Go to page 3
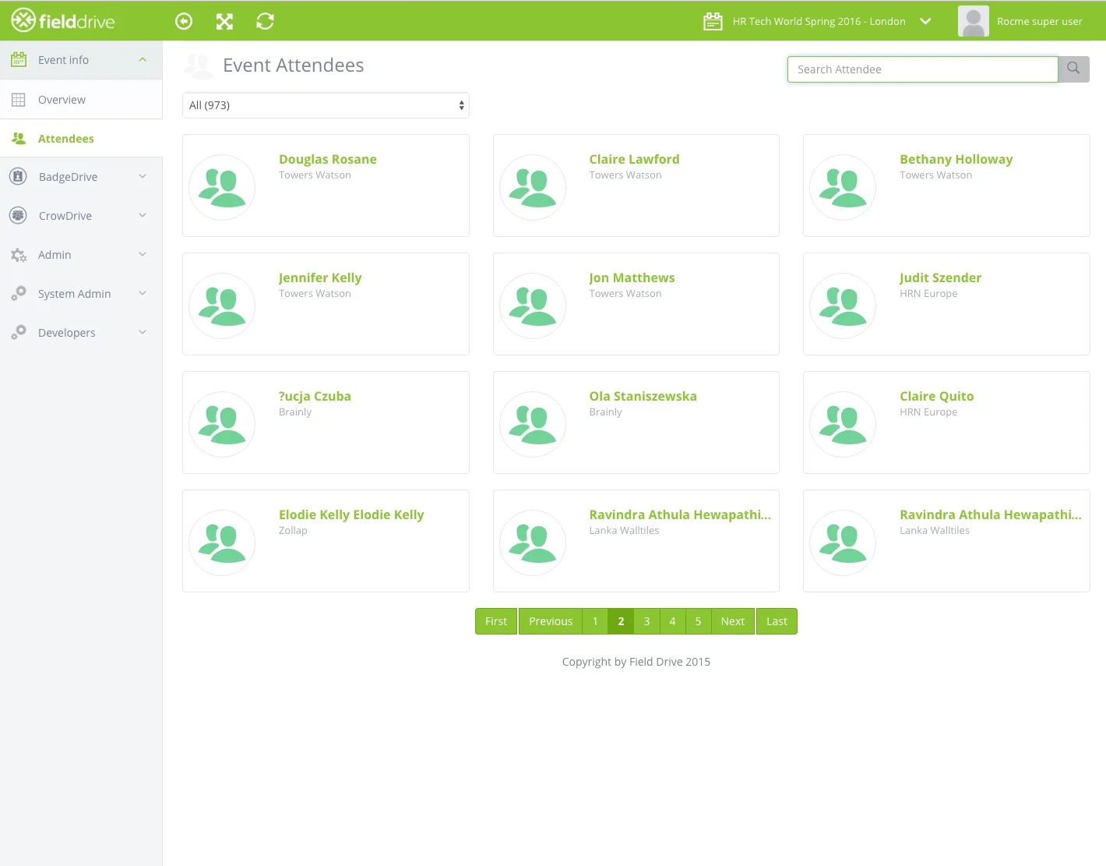Image resolution: width=1106 pixels, height=866 pixels. coord(646,621)
